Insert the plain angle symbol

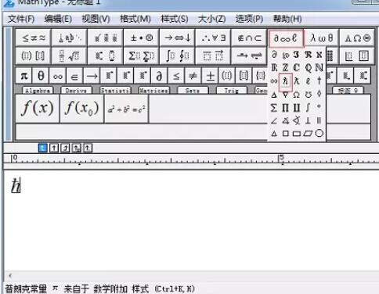(274, 120)
